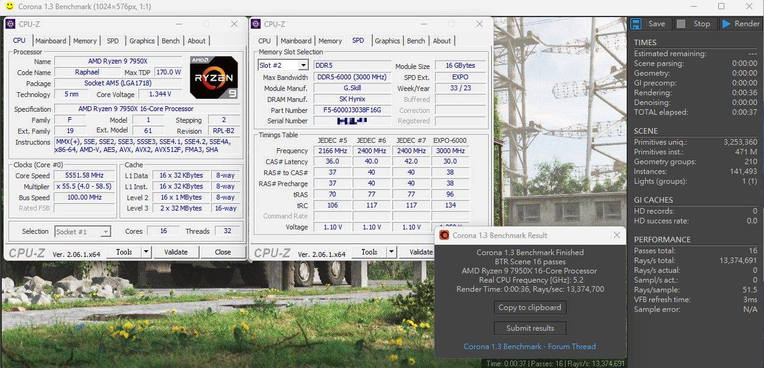The width and height of the screenshot is (764, 368).
Task: Click the CPU-Z icon on the front window titlebar
Action: pyautogui.click(x=10, y=23)
